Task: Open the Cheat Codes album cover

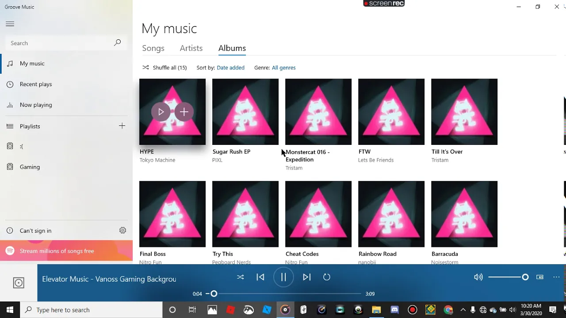Action: click(318, 214)
